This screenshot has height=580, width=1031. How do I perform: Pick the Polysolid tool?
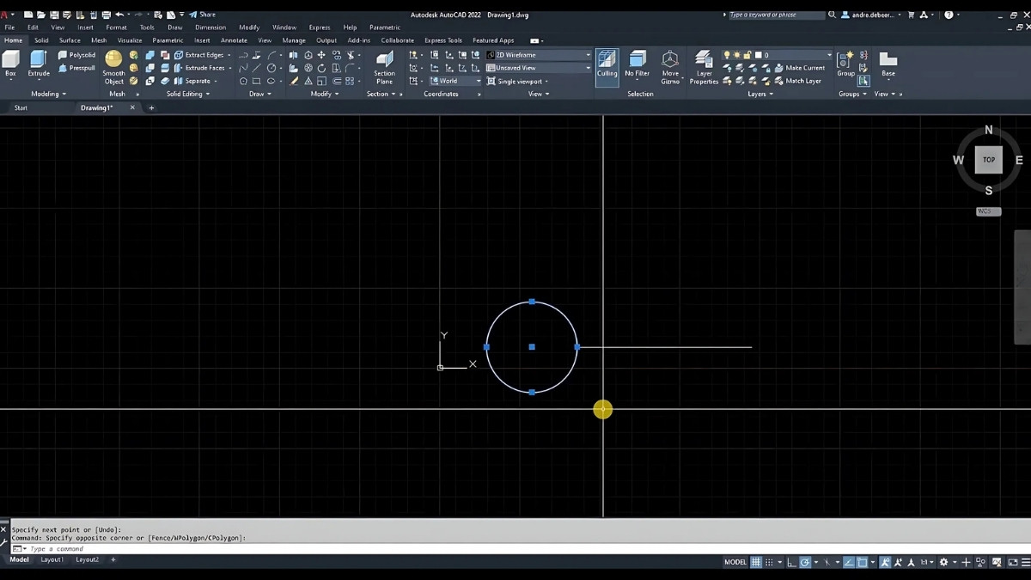pyautogui.click(x=76, y=55)
